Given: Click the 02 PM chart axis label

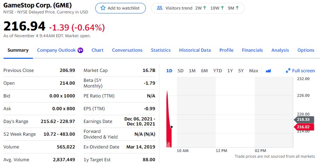Looking at the screenshot, I should coord(261,151).
